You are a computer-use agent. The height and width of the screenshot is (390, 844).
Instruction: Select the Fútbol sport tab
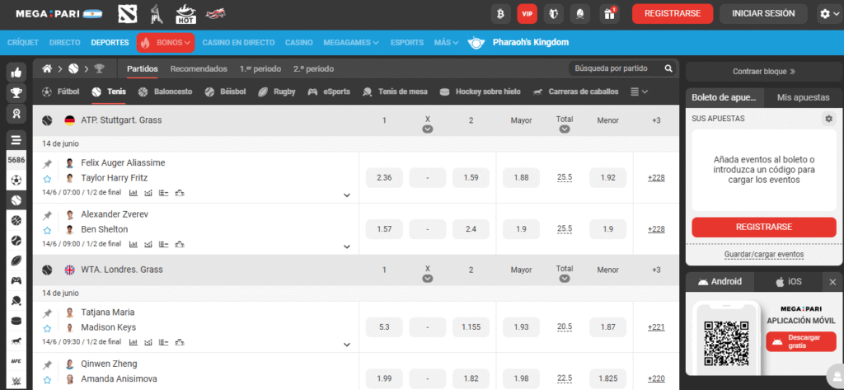pos(61,92)
